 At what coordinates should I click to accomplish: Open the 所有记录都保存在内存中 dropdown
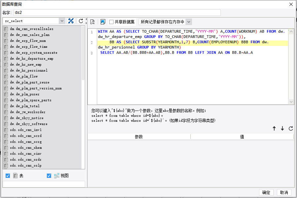tap(189, 22)
